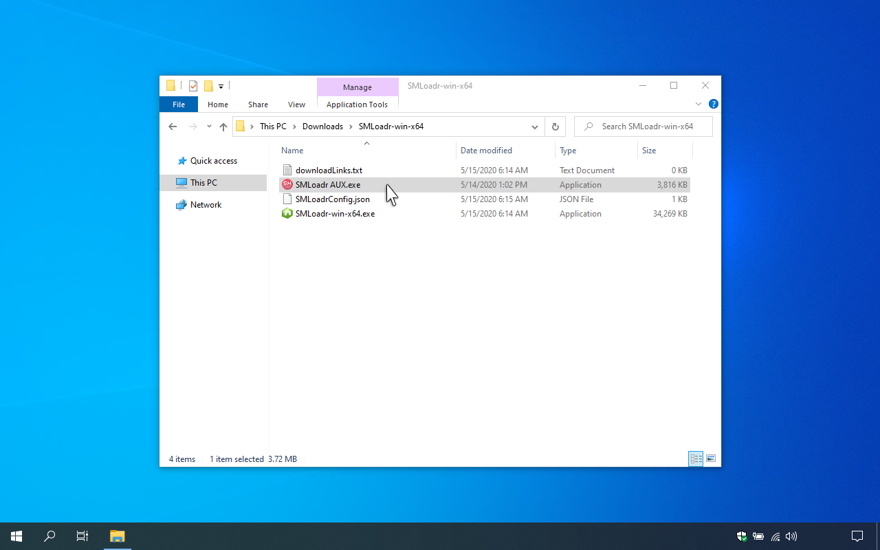The height and width of the screenshot is (550, 880).
Task: Click the Properties icon in the quick access toolbar
Action: coord(193,86)
